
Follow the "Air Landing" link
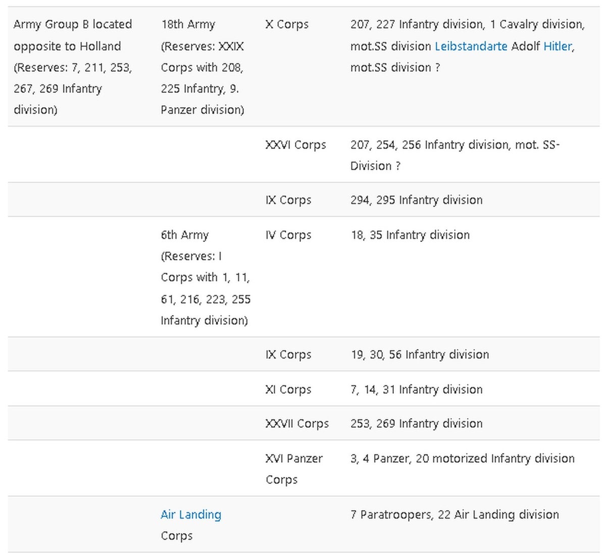[191, 515]
